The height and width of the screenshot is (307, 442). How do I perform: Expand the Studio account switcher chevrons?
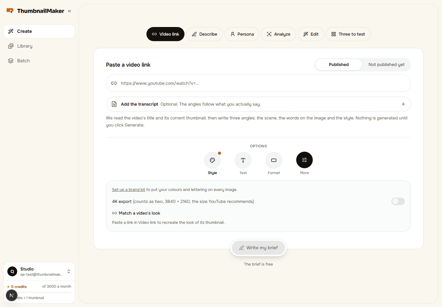pos(69,271)
